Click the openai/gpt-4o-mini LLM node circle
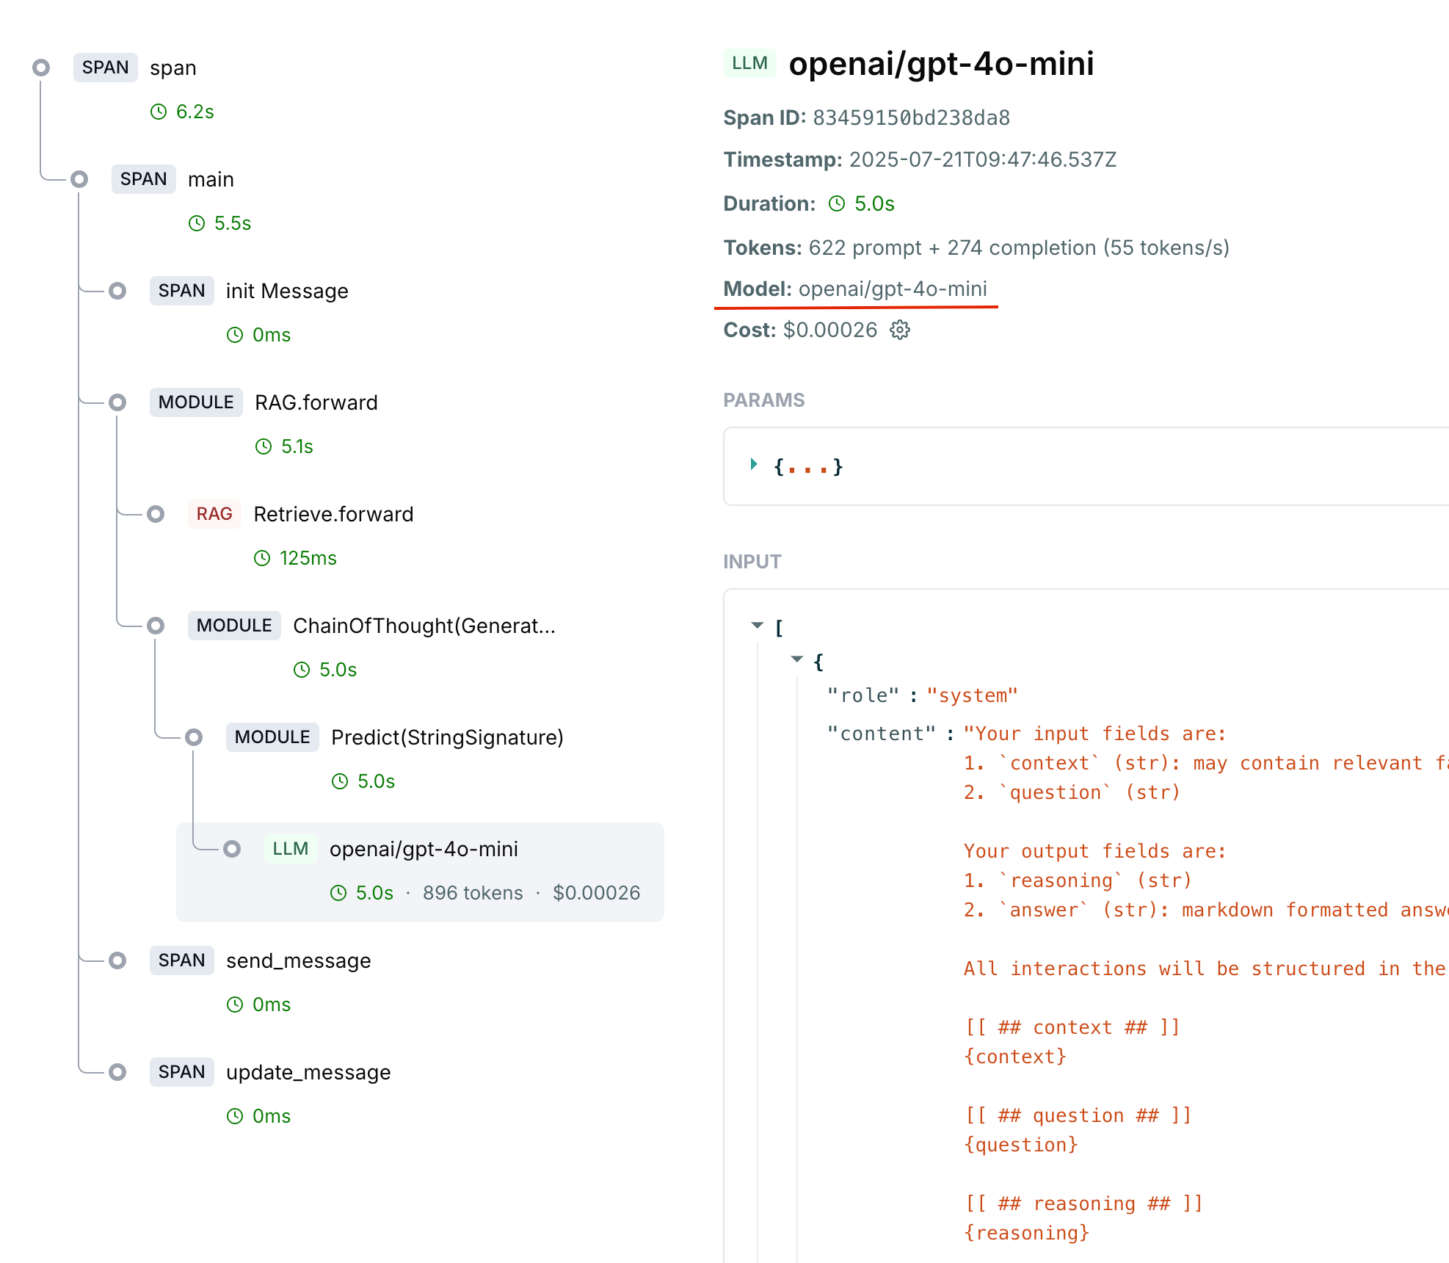 click(x=232, y=849)
